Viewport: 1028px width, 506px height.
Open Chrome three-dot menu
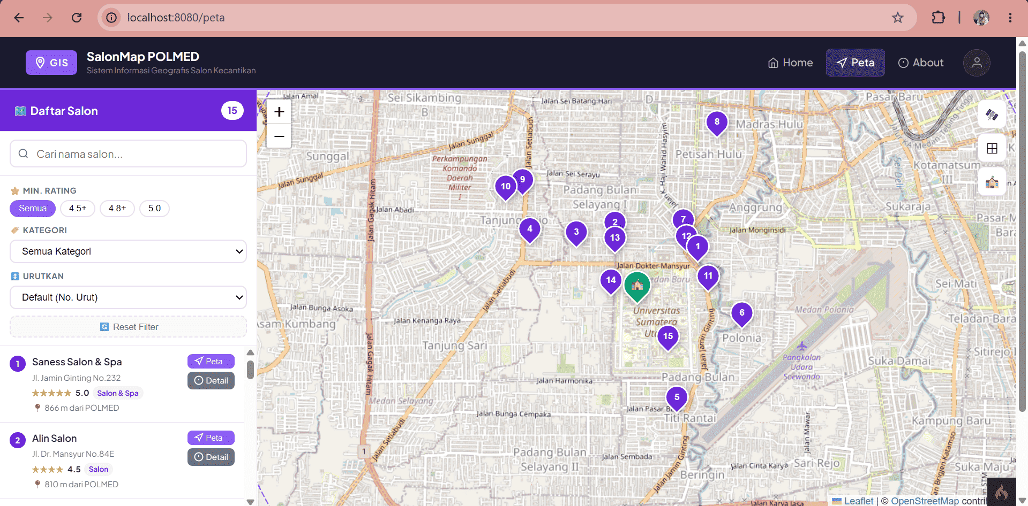(x=1010, y=18)
